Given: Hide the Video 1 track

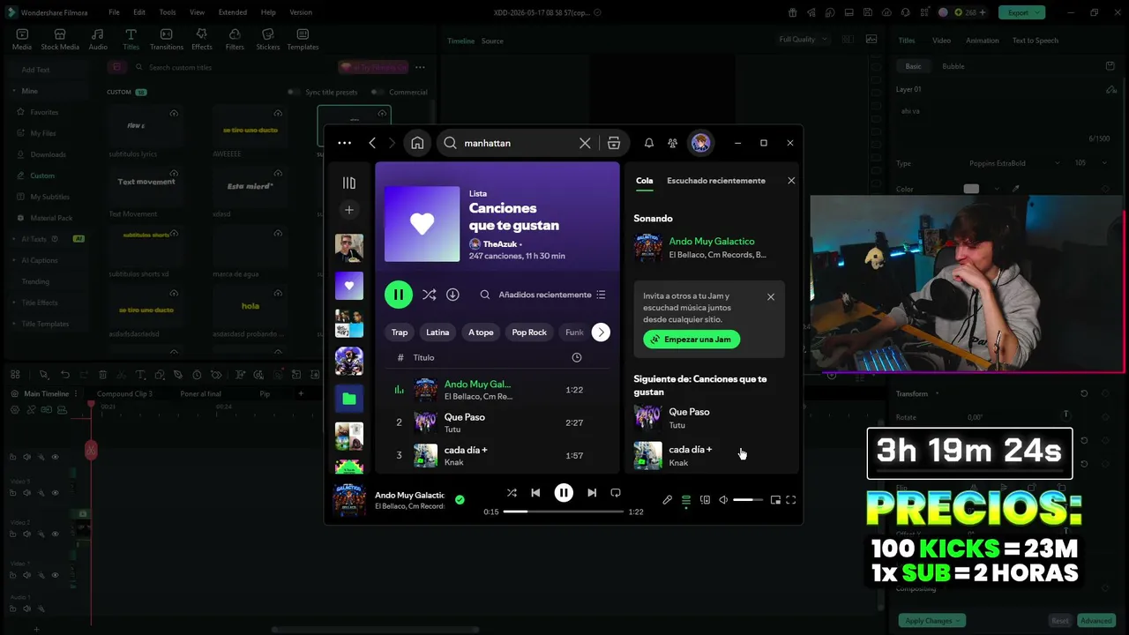Looking at the screenshot, I should [x=55, y=575].
